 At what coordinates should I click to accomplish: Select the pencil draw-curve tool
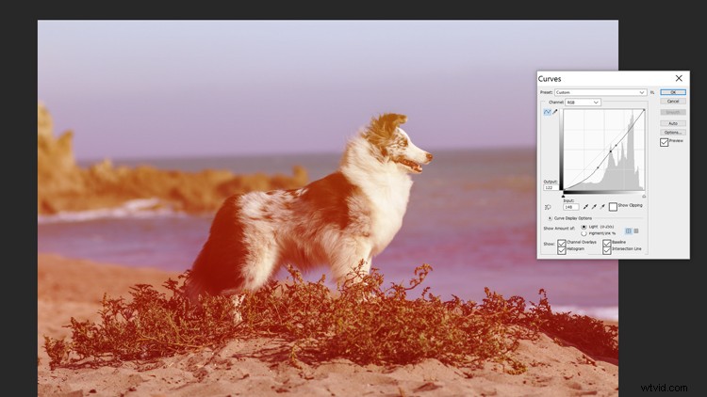point(554,112)
